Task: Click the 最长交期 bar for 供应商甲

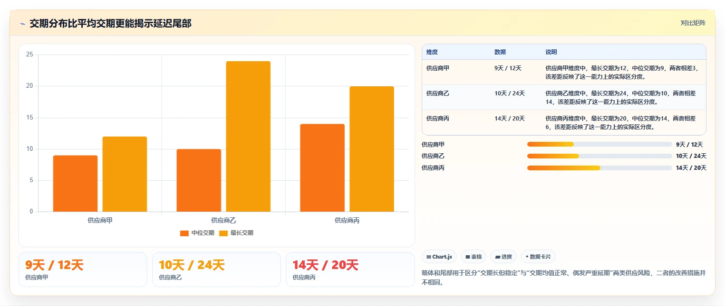Action: pos(125,174)
